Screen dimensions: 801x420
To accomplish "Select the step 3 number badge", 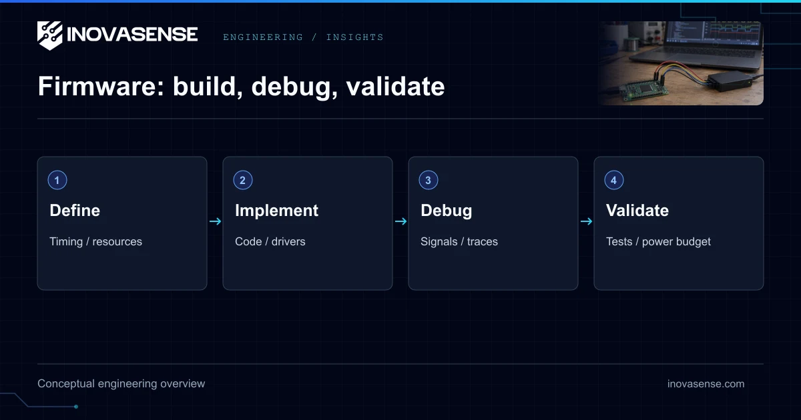I will pos(429,180).
